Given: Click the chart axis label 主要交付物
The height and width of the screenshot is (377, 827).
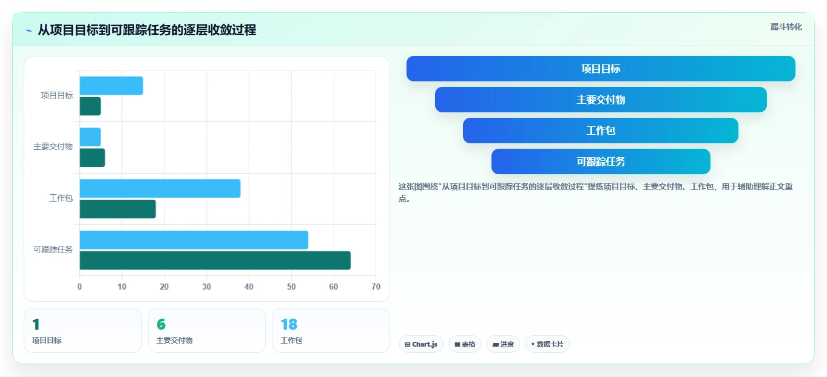Looking at the screenshot, I should coord(53,147).
